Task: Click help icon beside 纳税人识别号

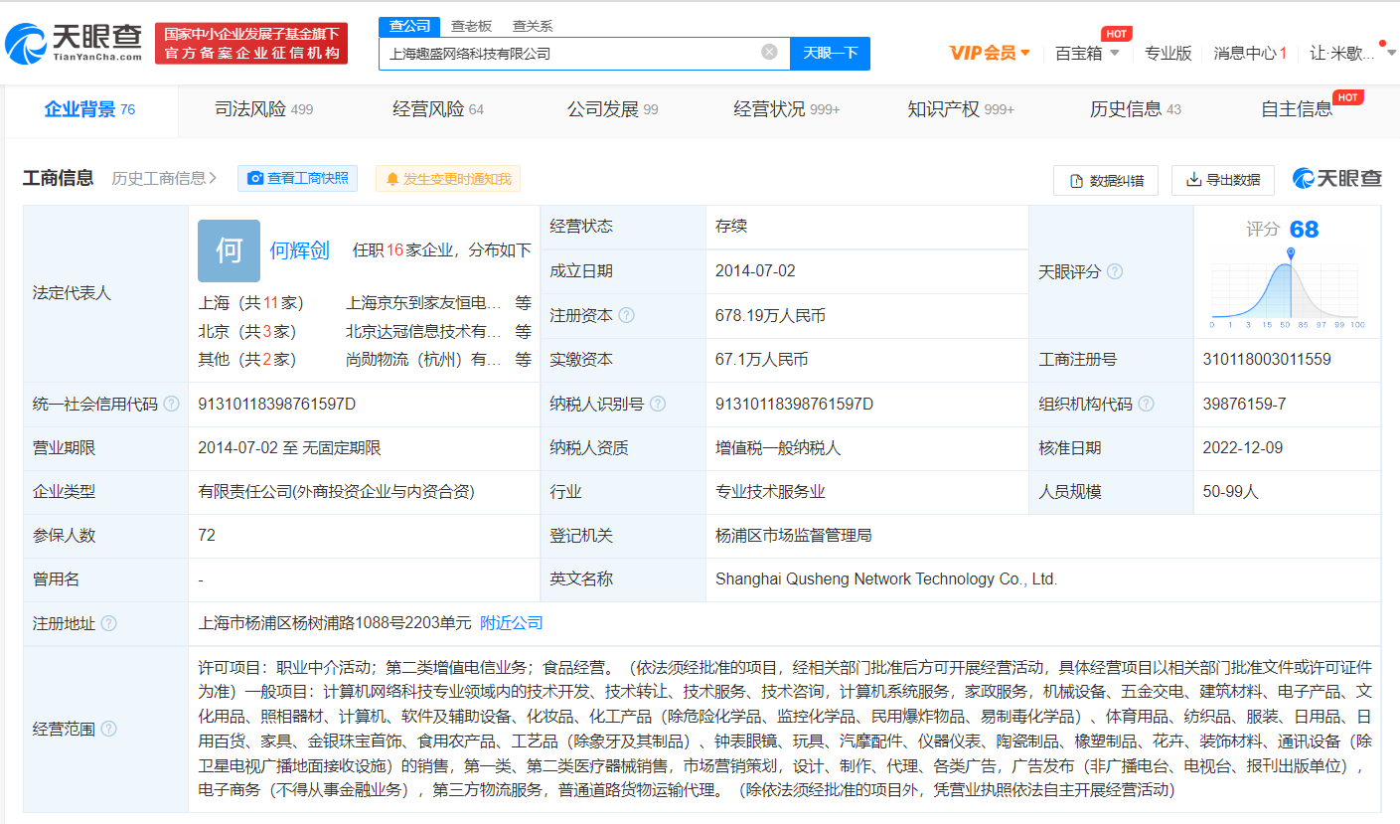Action: pyautogui.click(x=657, y=405)
